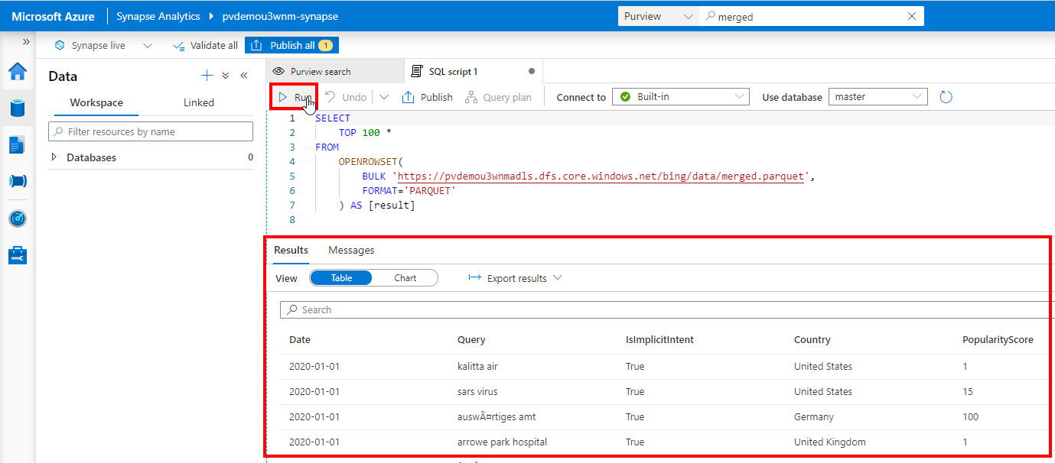Open the Results tab

pos(291,250)
